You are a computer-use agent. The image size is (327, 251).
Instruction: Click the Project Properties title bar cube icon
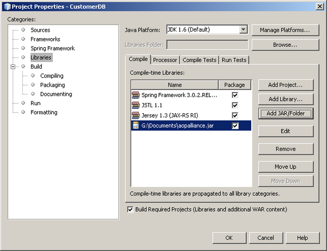click(x=7, y=7)
